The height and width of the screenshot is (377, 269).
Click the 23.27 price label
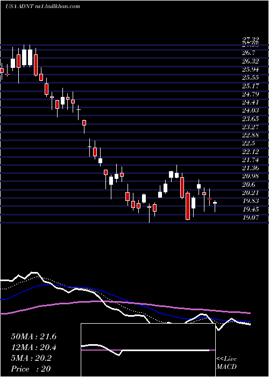251,127
